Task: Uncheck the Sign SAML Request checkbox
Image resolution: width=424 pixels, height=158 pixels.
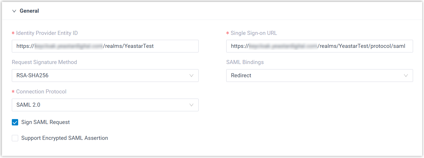Action: coord(15,122)
